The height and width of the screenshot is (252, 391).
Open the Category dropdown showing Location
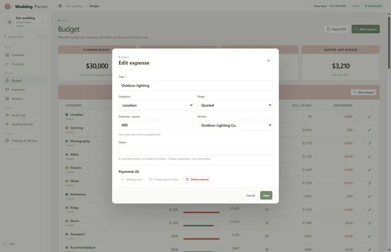pos(156,105)
